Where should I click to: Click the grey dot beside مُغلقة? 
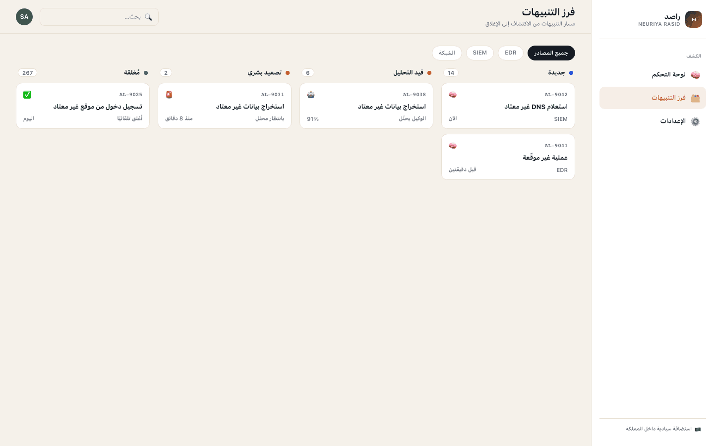(x=146, y=73)
